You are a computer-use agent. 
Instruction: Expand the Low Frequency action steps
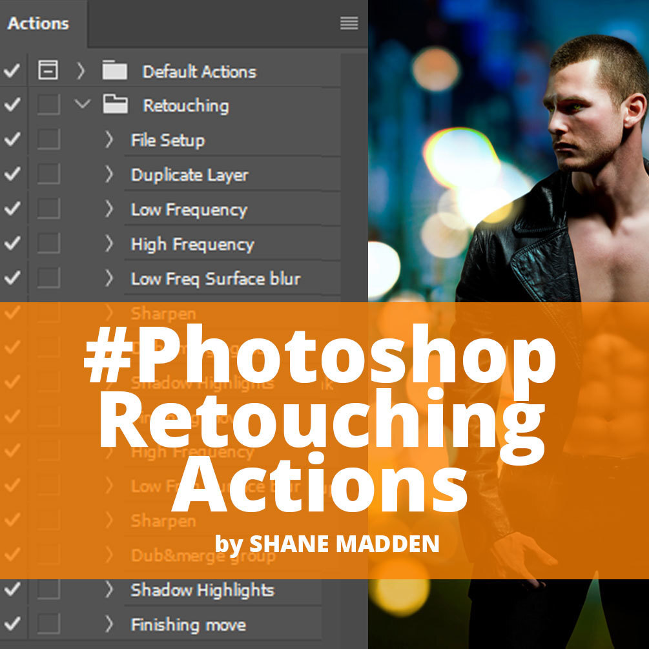tap(109, 209)
